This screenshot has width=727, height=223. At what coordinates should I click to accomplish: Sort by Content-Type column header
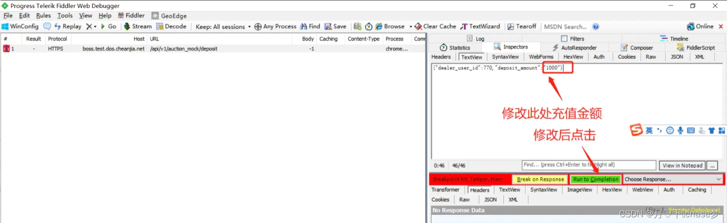[363, 39]
